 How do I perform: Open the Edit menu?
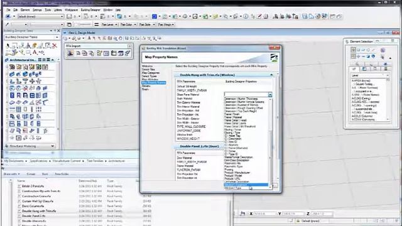tap(15, 10)
